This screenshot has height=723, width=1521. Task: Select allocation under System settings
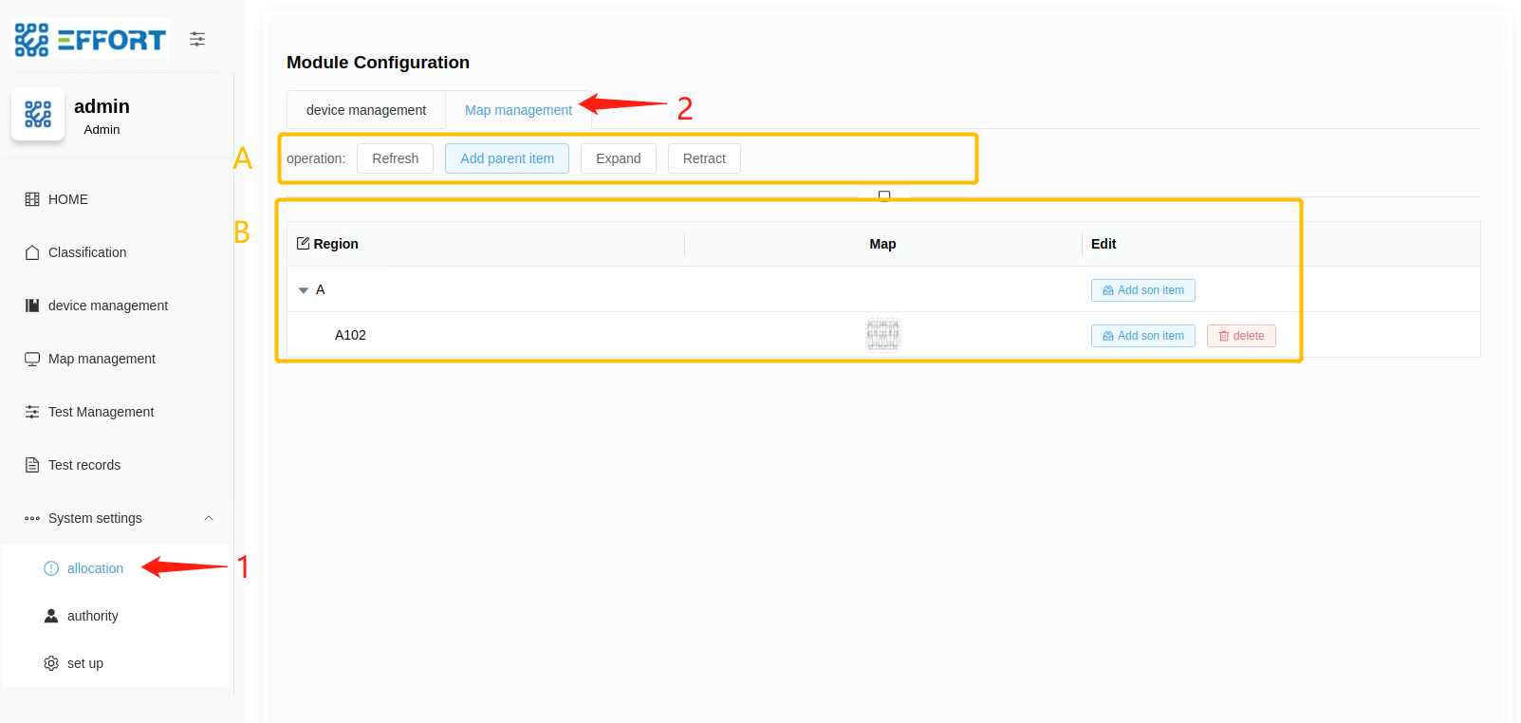(x=95, y=568)
